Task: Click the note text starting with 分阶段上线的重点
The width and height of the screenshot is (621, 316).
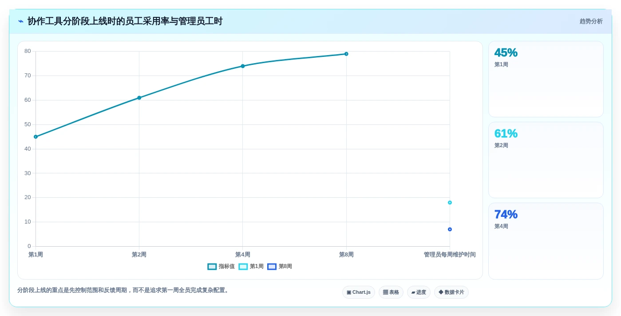Action: pyautogui.click(x=124, y=290)
